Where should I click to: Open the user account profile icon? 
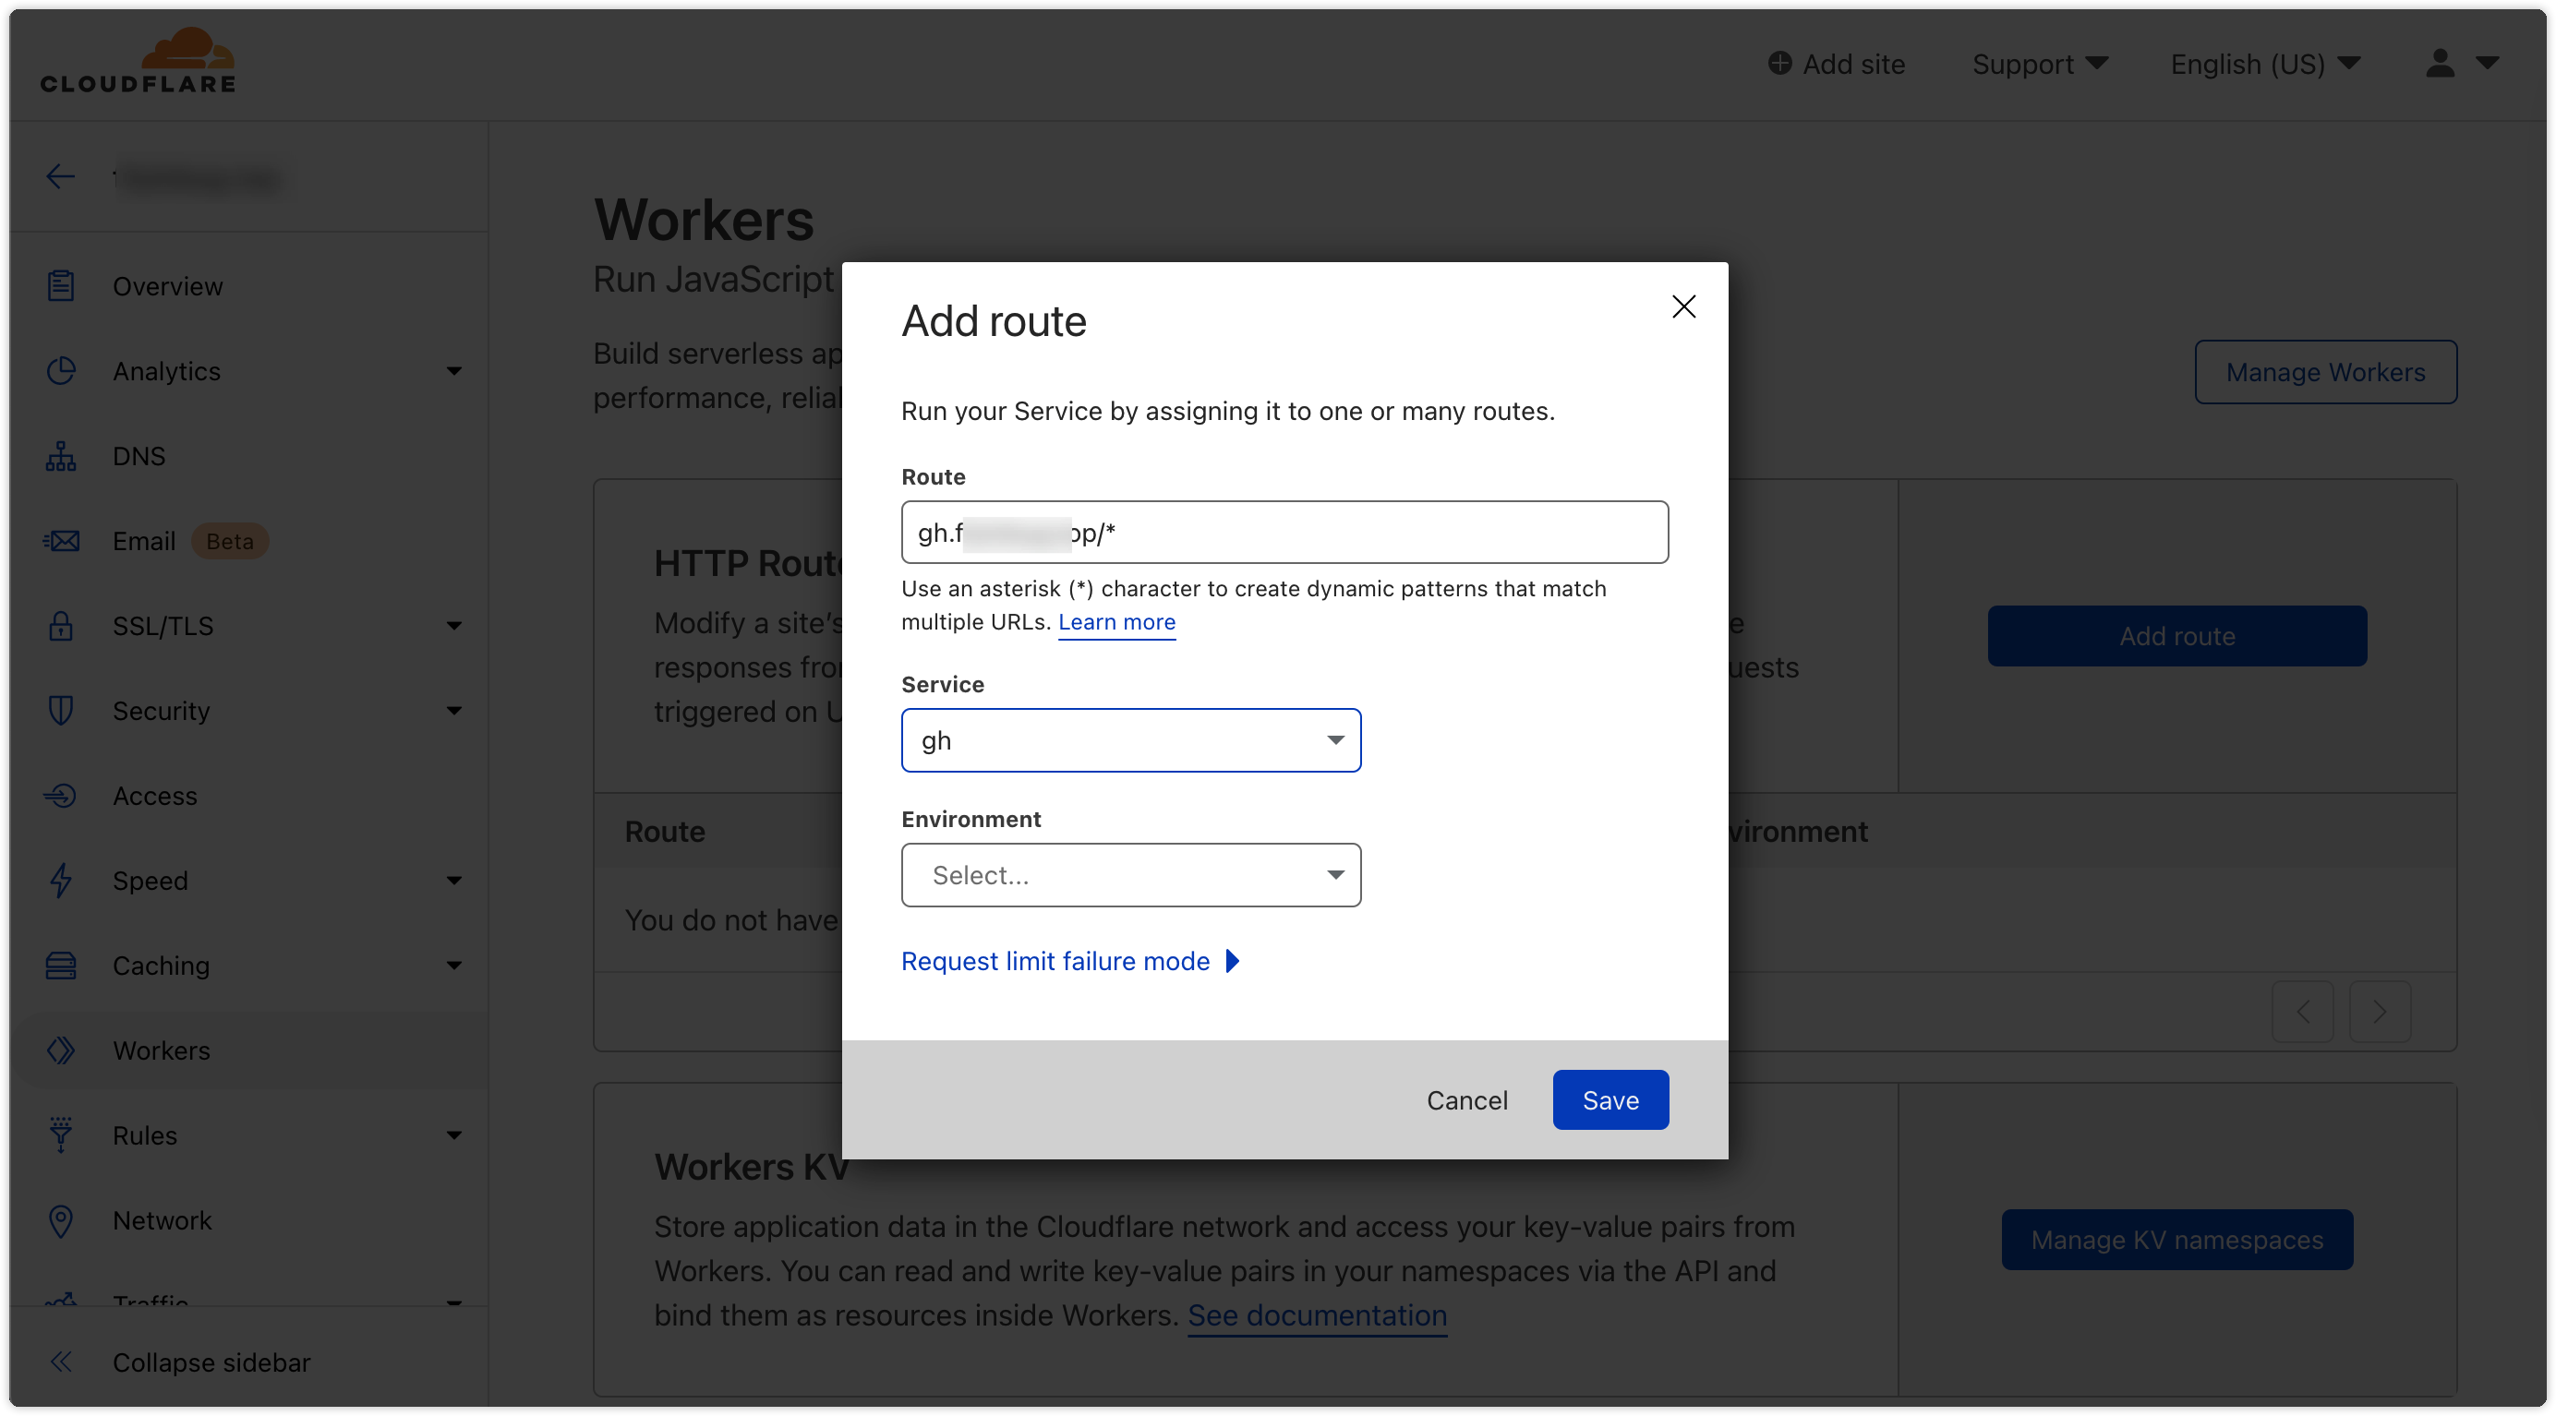click(x=2439, y=64)
